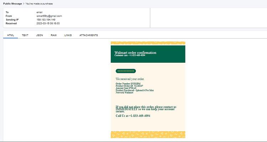Select the sender address wmart58ty@gmail.com
This screenshot has width=267, height=142.
tap(49, 16)
